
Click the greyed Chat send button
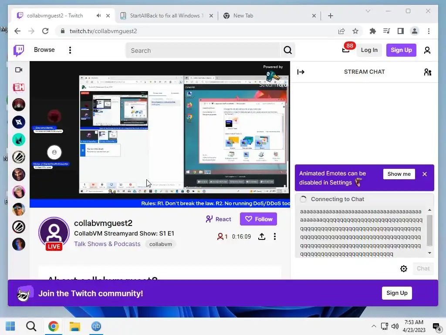point(423,268)
